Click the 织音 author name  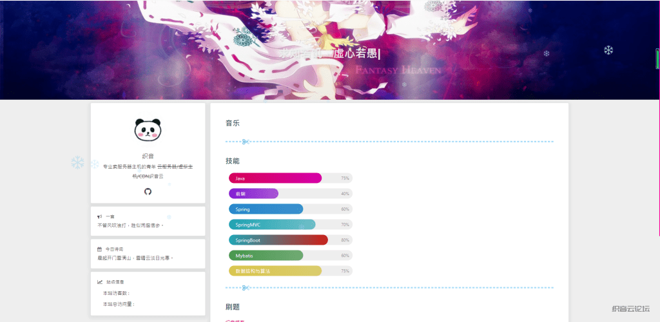tap(148, 156)
